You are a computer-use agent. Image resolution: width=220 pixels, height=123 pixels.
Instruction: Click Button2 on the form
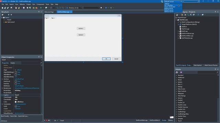[81, 35]
